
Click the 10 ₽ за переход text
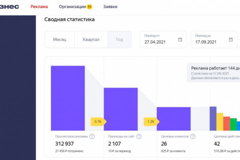(x=120, y=151)
